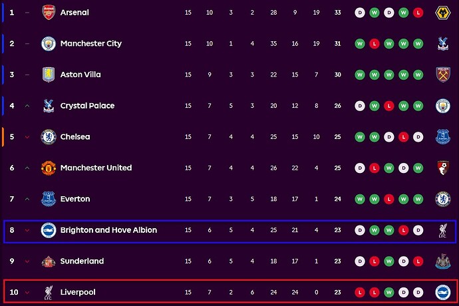The height and width of the screenshot is (306, 459).
Task: Click Arsenal's red loss form badge
Action: coord(418,13)
